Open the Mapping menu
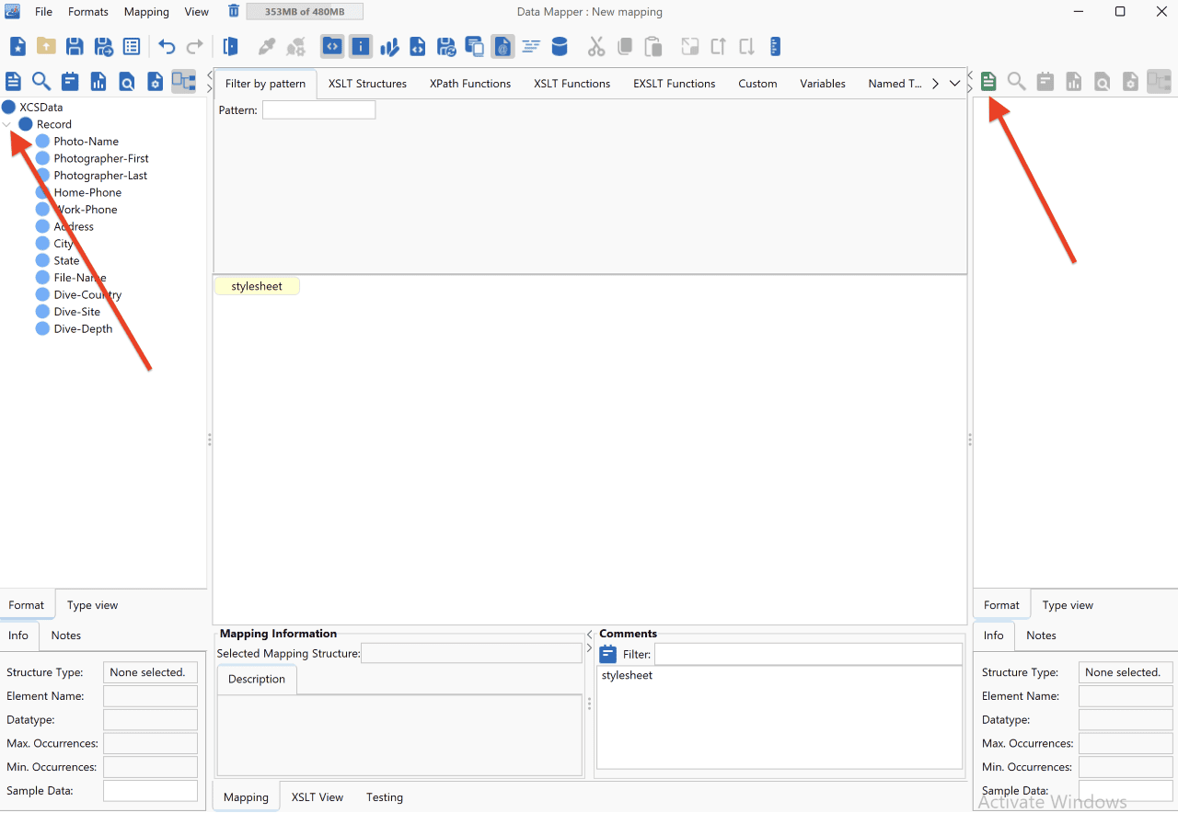Viewport: 1178px width, 813px height. (146, 12)
